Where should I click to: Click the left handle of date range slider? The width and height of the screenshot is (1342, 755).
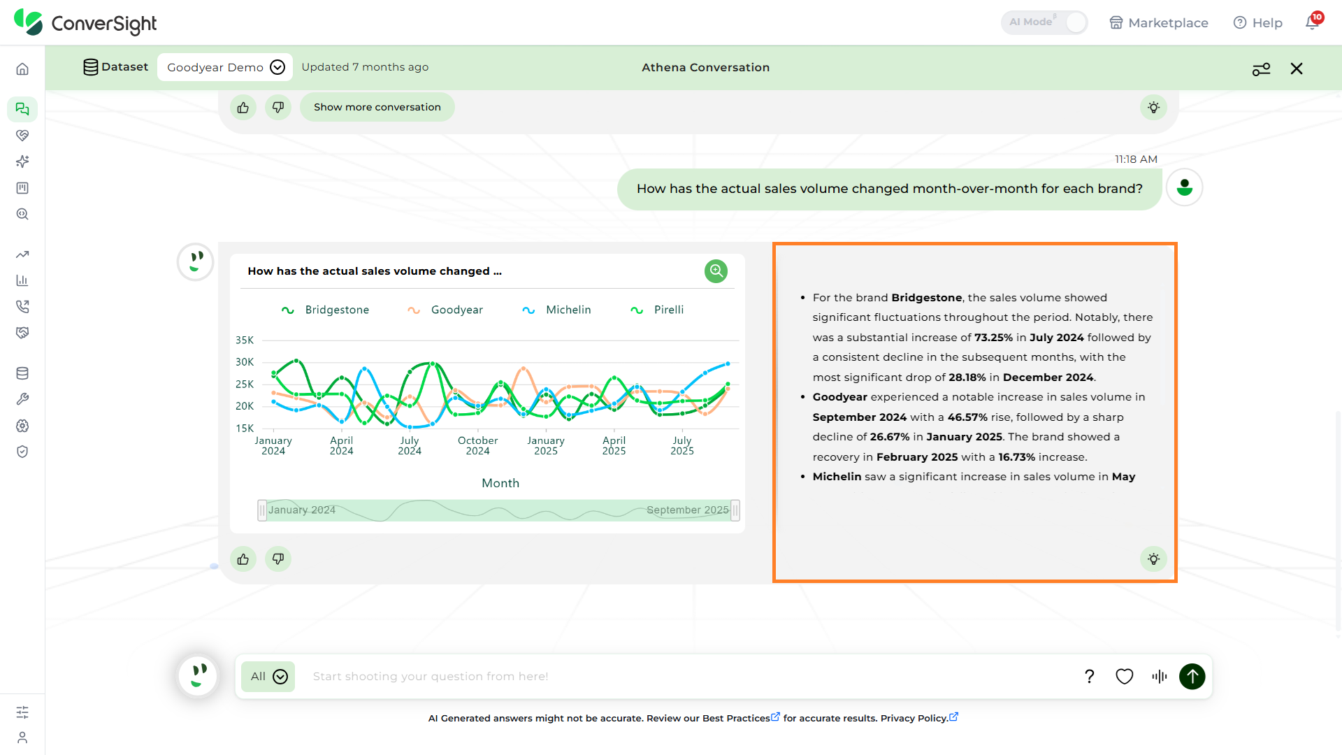262,510
